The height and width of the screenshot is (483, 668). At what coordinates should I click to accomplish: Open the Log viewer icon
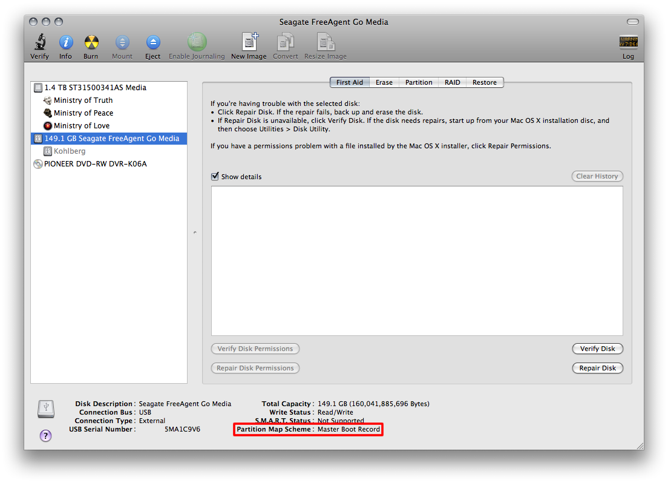pos(629,42)
